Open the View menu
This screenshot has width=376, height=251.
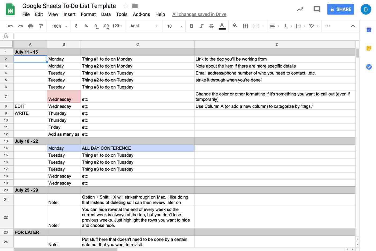(53, 14)
